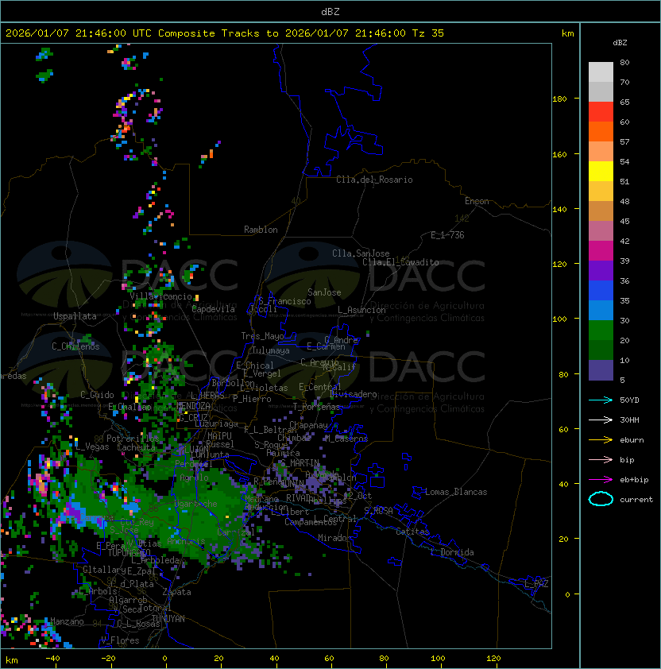
Task: Select the 'Catitas' map label
Action: 412,532
